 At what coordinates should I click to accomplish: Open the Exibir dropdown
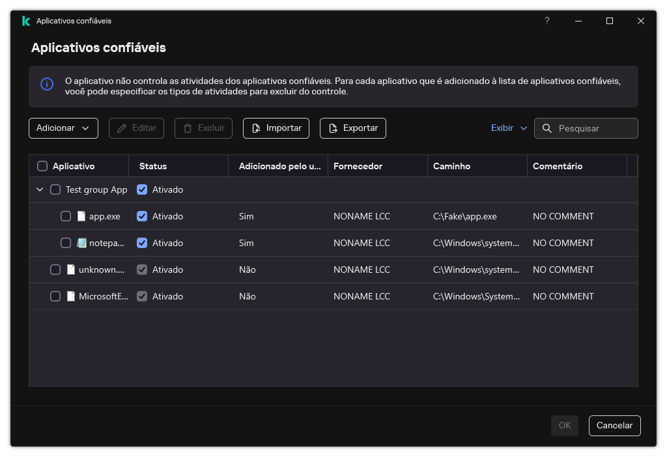click(x=509, y=128)
